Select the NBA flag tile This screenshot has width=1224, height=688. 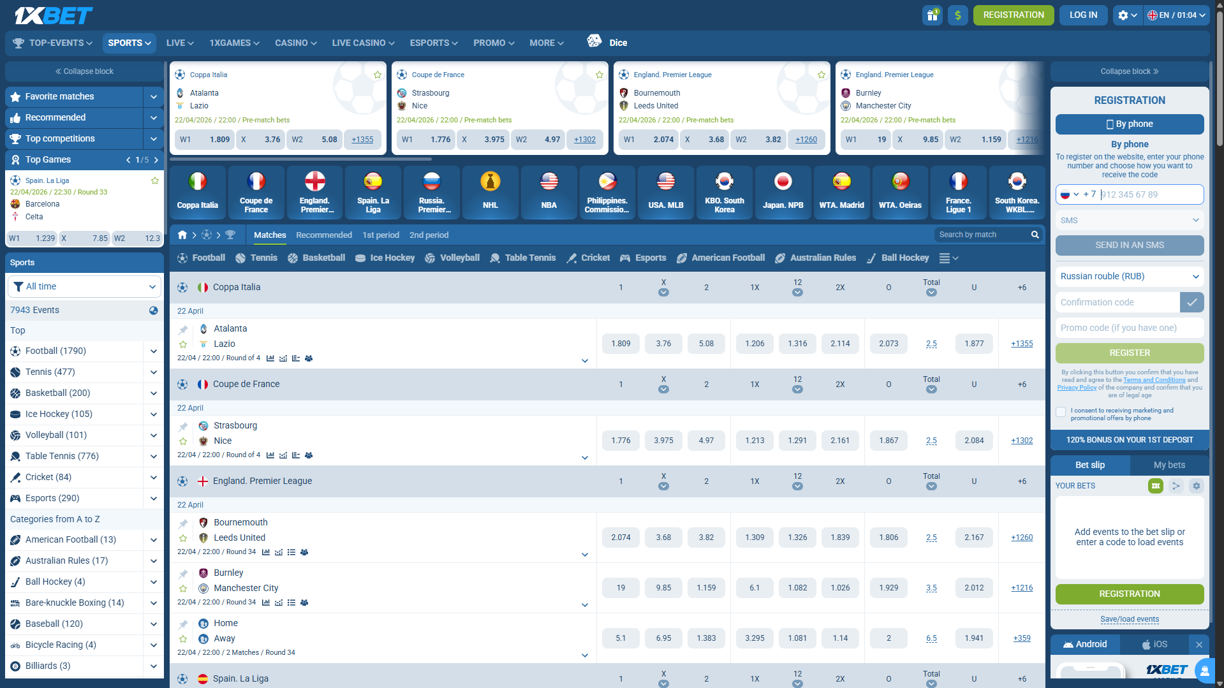pyautogui.click(x=549, y=192)
